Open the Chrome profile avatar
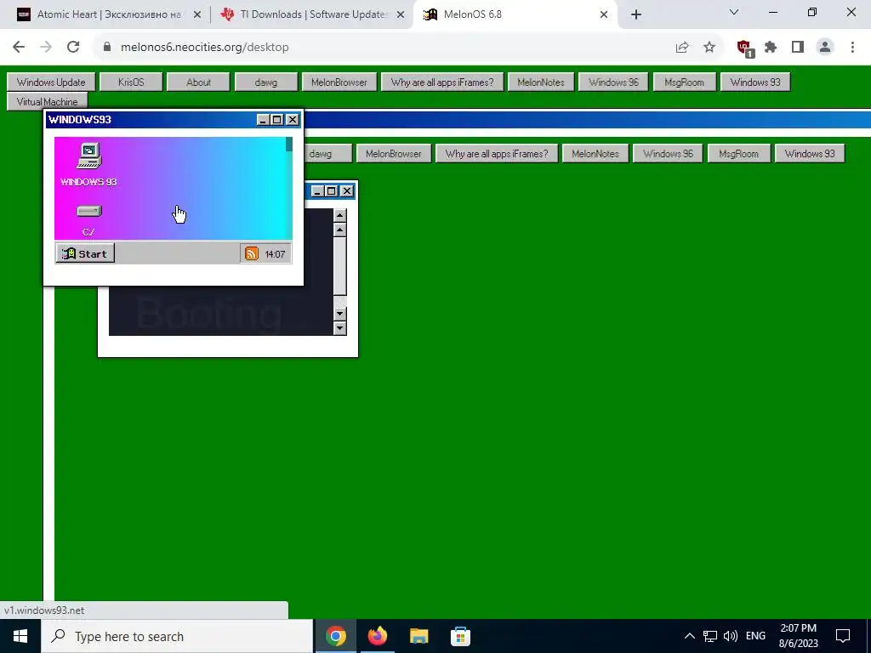This screenshot has width=871, height=653. 825,48
